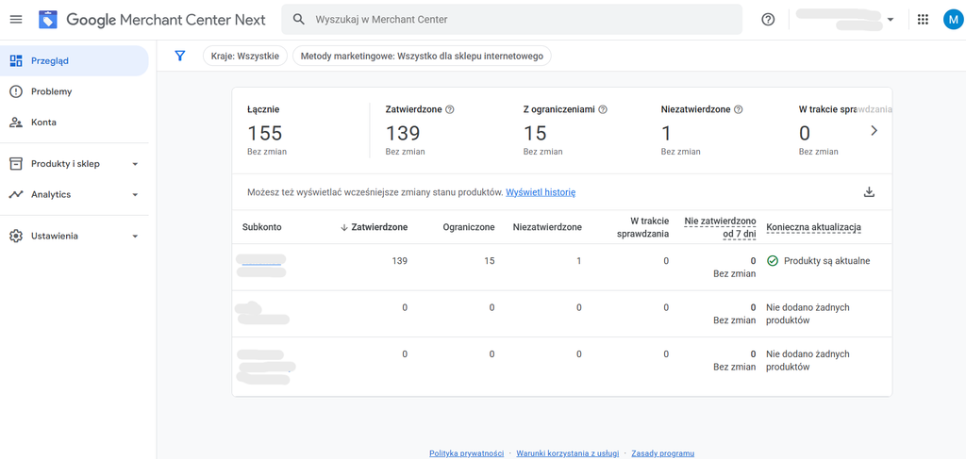Click the Niezatwierdzone 1 summary card
The width and height of the screenshot is (966, 459).
coord(715,130)
